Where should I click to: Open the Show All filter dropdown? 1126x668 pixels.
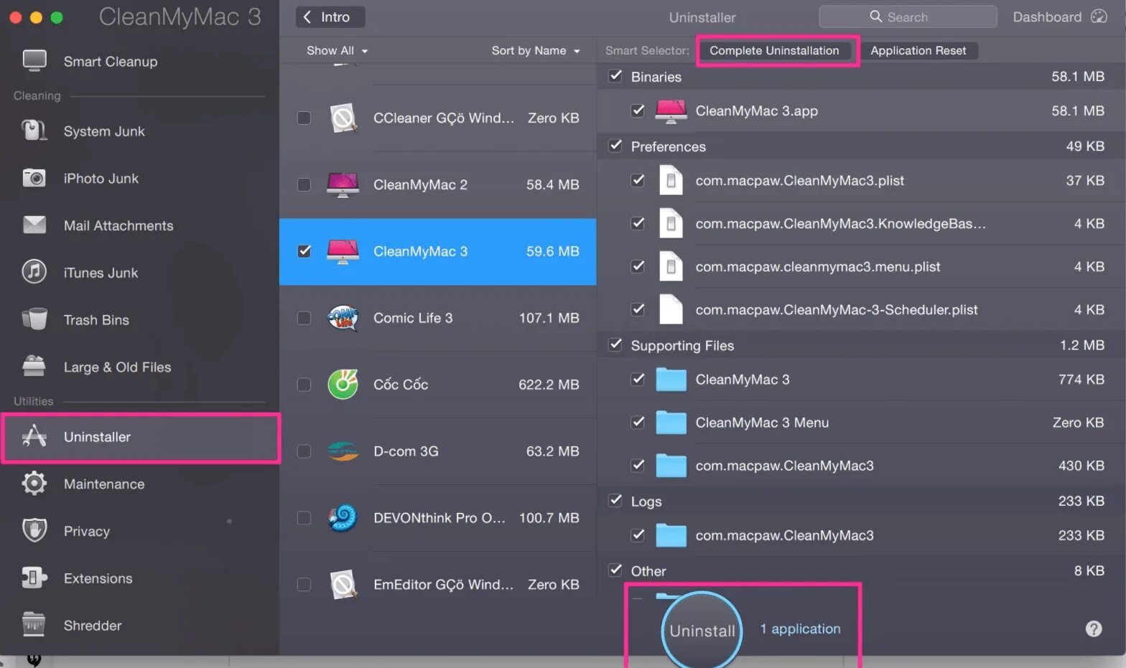pyautogui.click(x=338, y=50)
